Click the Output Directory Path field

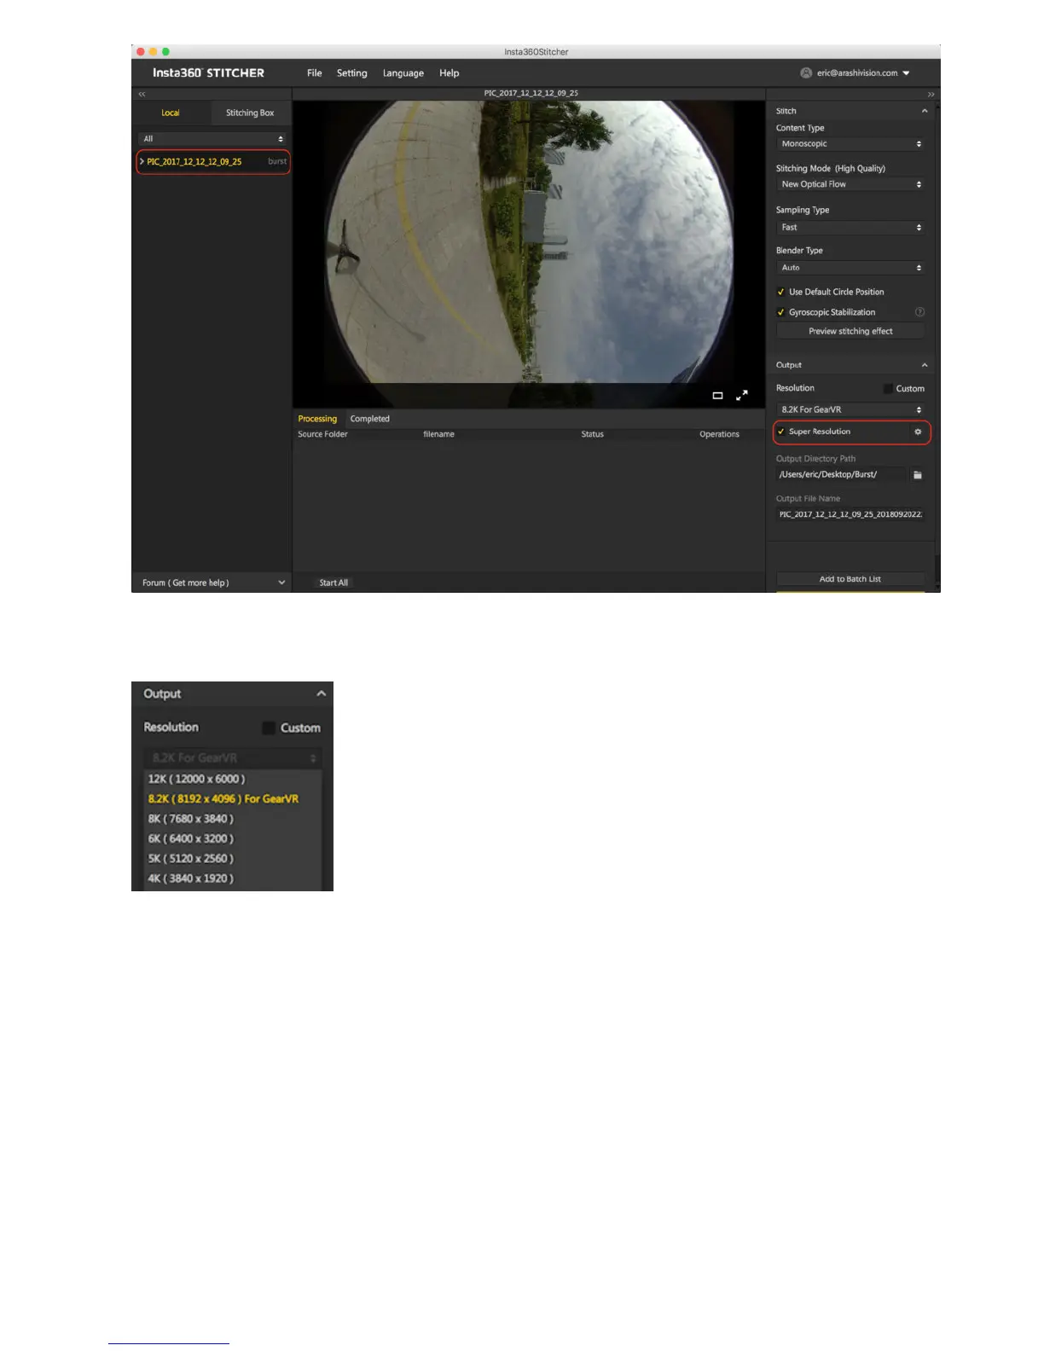(x=841, y=474)
